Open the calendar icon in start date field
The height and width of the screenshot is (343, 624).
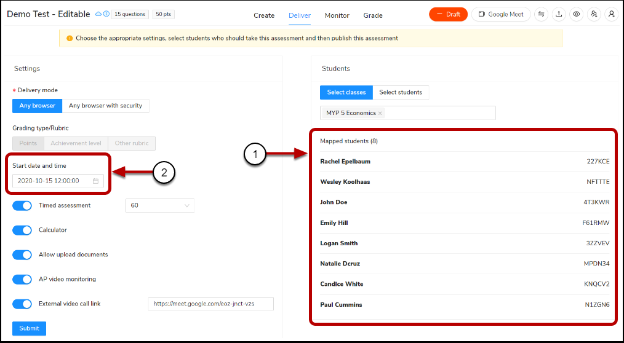95,181
